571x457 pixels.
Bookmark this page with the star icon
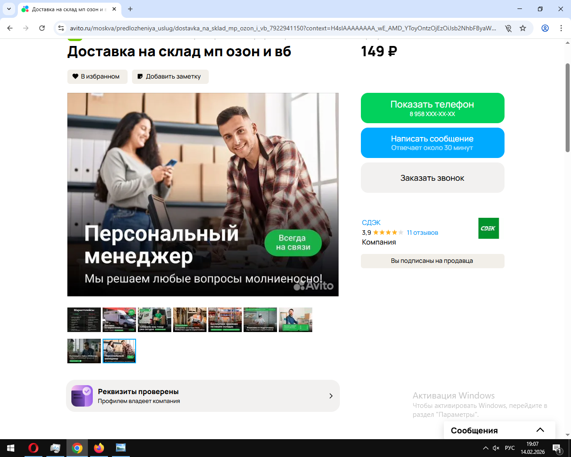click(523, 28)
